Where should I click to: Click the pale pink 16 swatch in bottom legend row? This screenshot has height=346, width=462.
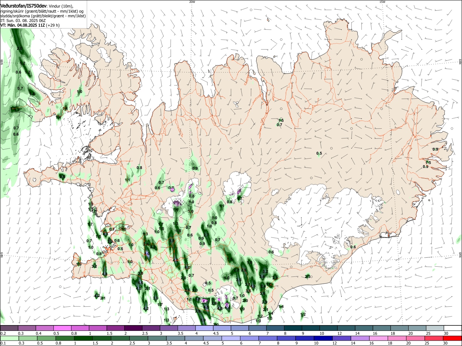coord(379,338)
